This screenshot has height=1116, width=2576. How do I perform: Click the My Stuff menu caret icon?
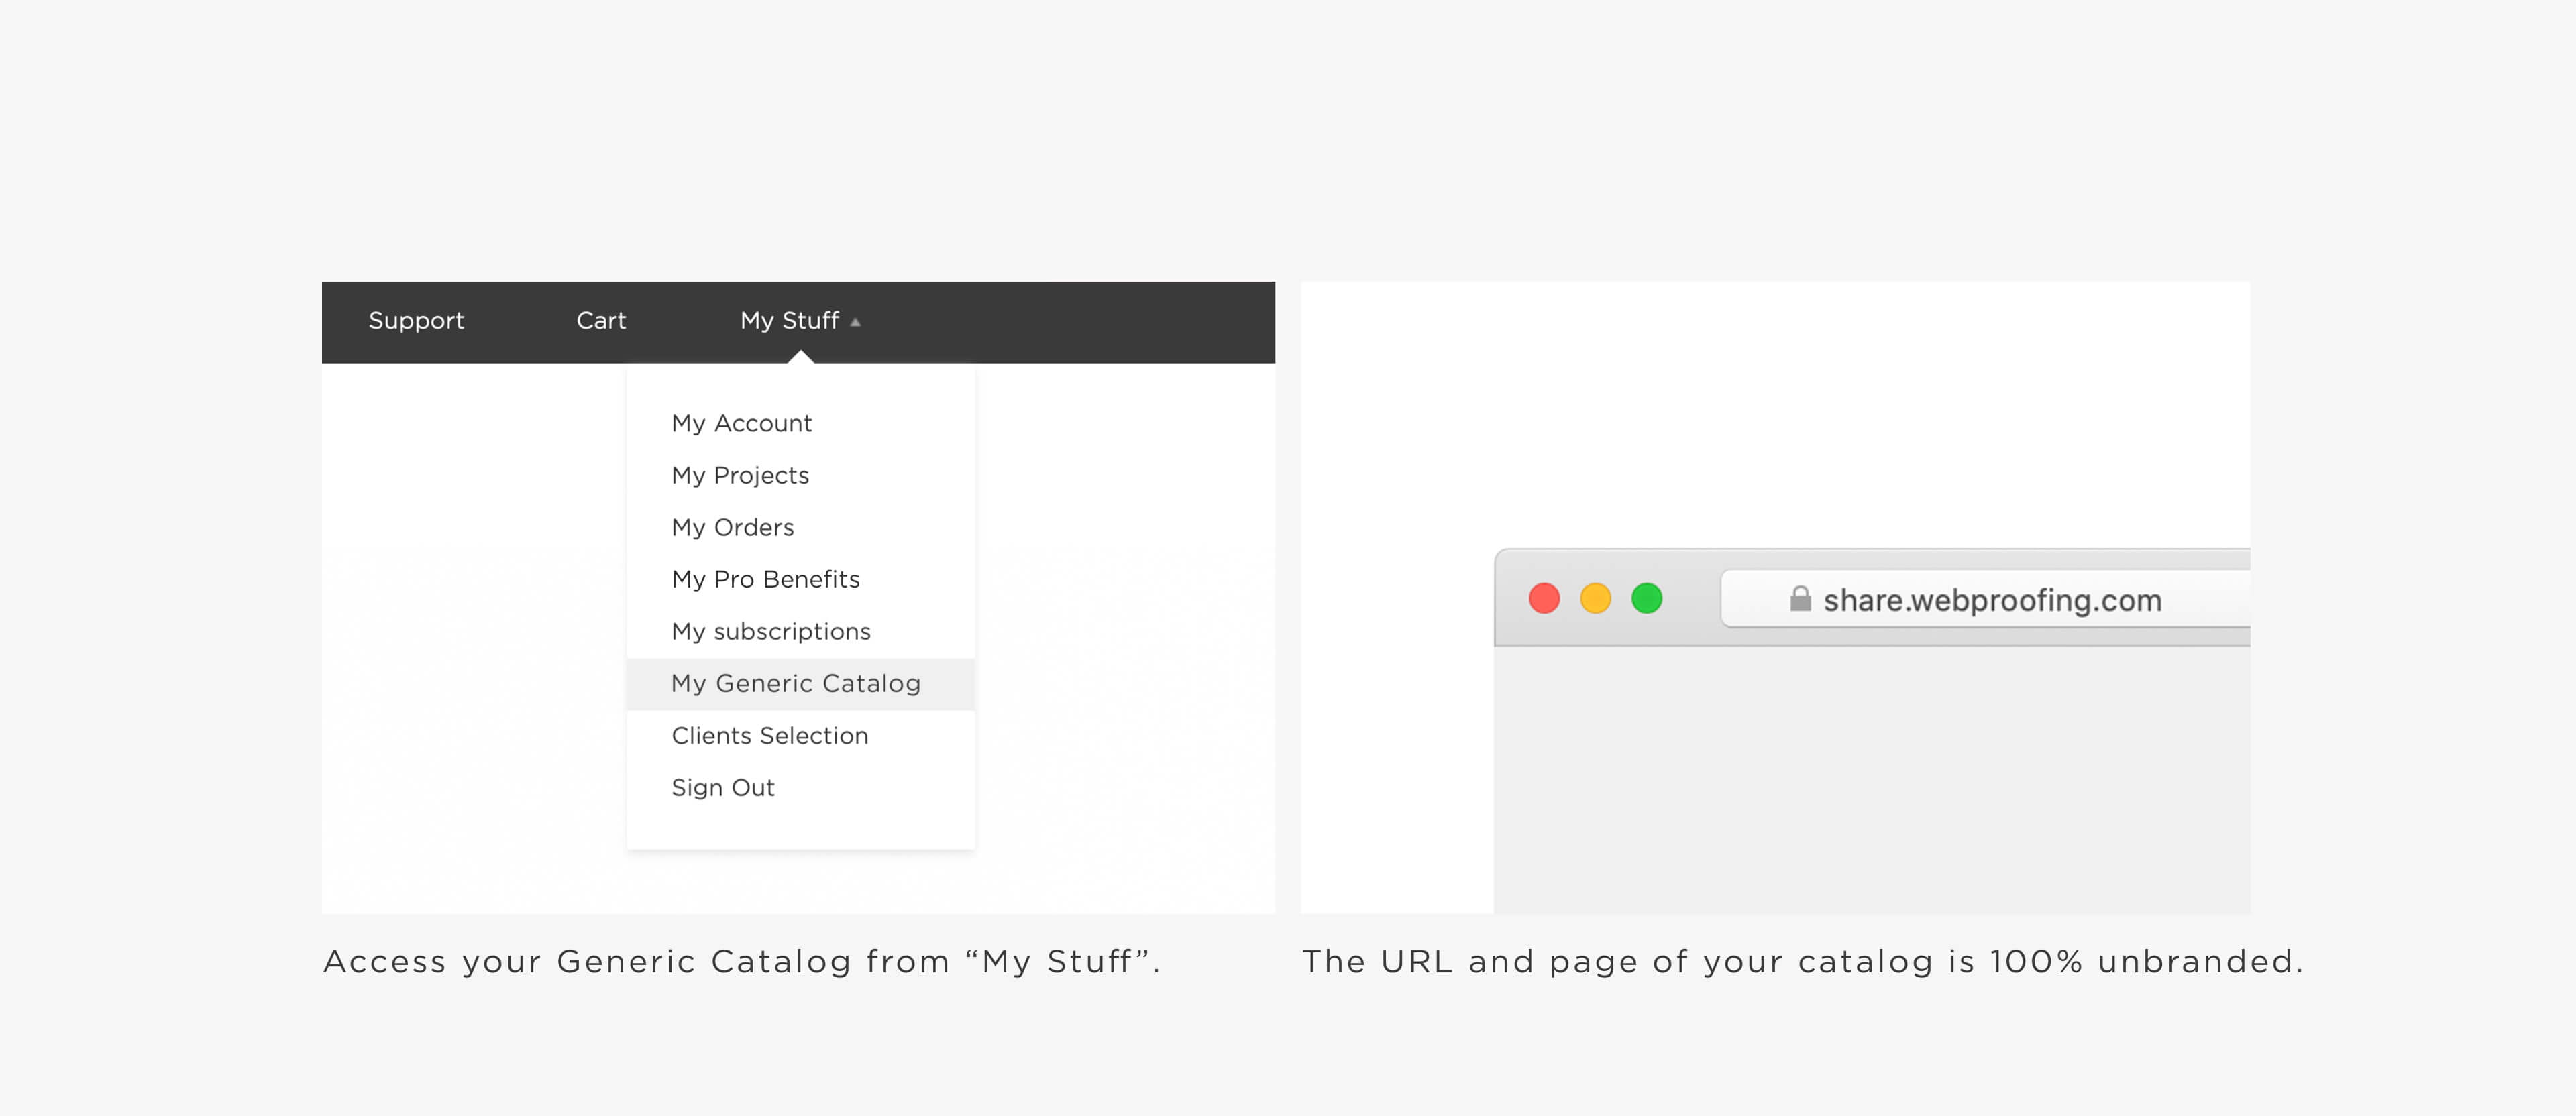(x=856, y=321)
